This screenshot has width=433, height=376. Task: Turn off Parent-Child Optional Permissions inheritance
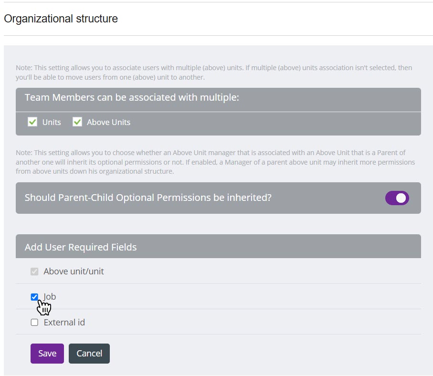(397, 198)
